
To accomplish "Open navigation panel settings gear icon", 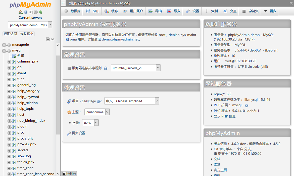I will 36,12.
